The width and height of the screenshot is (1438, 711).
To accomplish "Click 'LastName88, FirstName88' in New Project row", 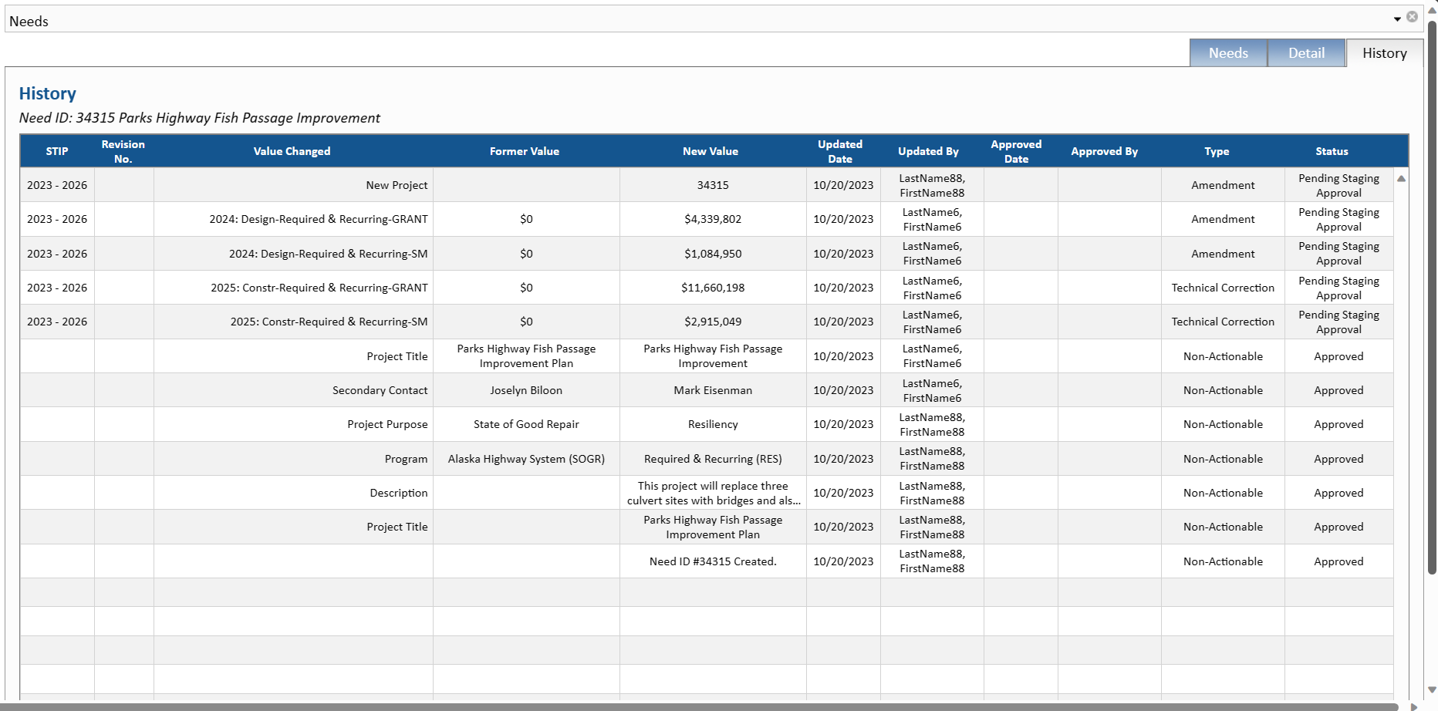I will [x=932, y=185].
